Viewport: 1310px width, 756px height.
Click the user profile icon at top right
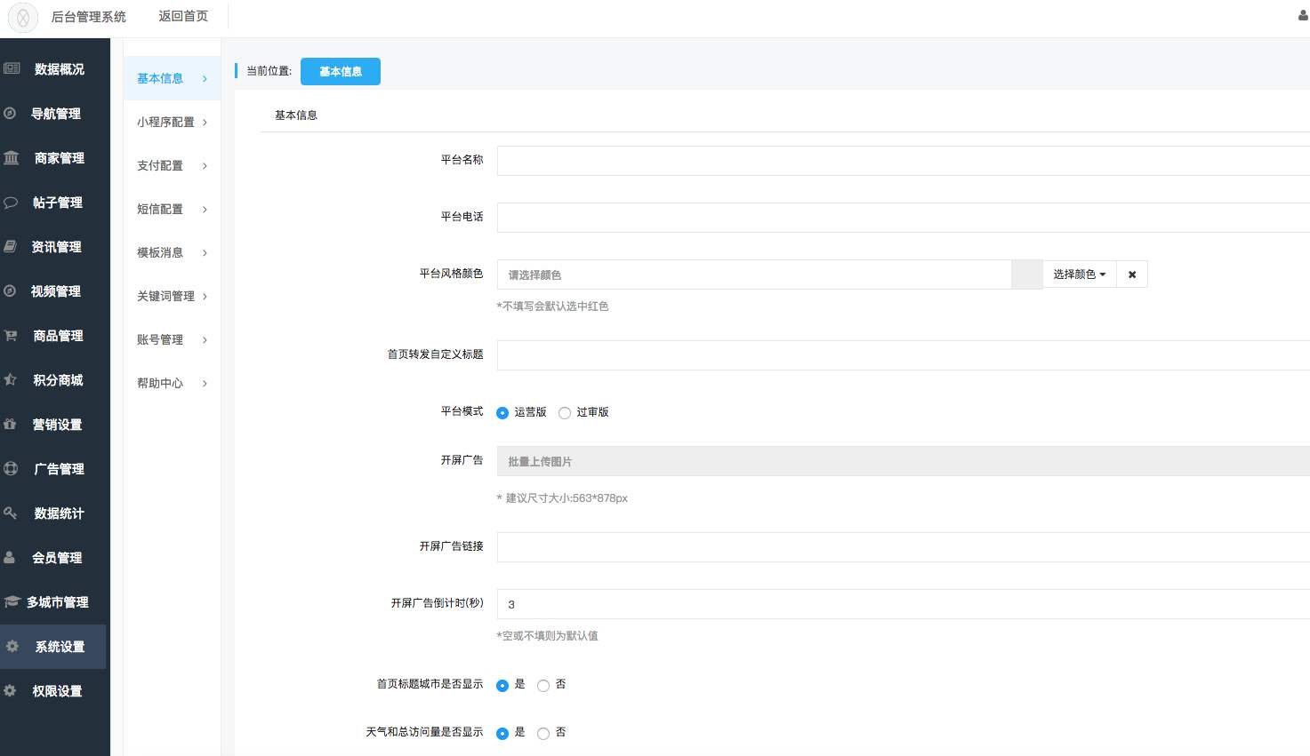1303,16
